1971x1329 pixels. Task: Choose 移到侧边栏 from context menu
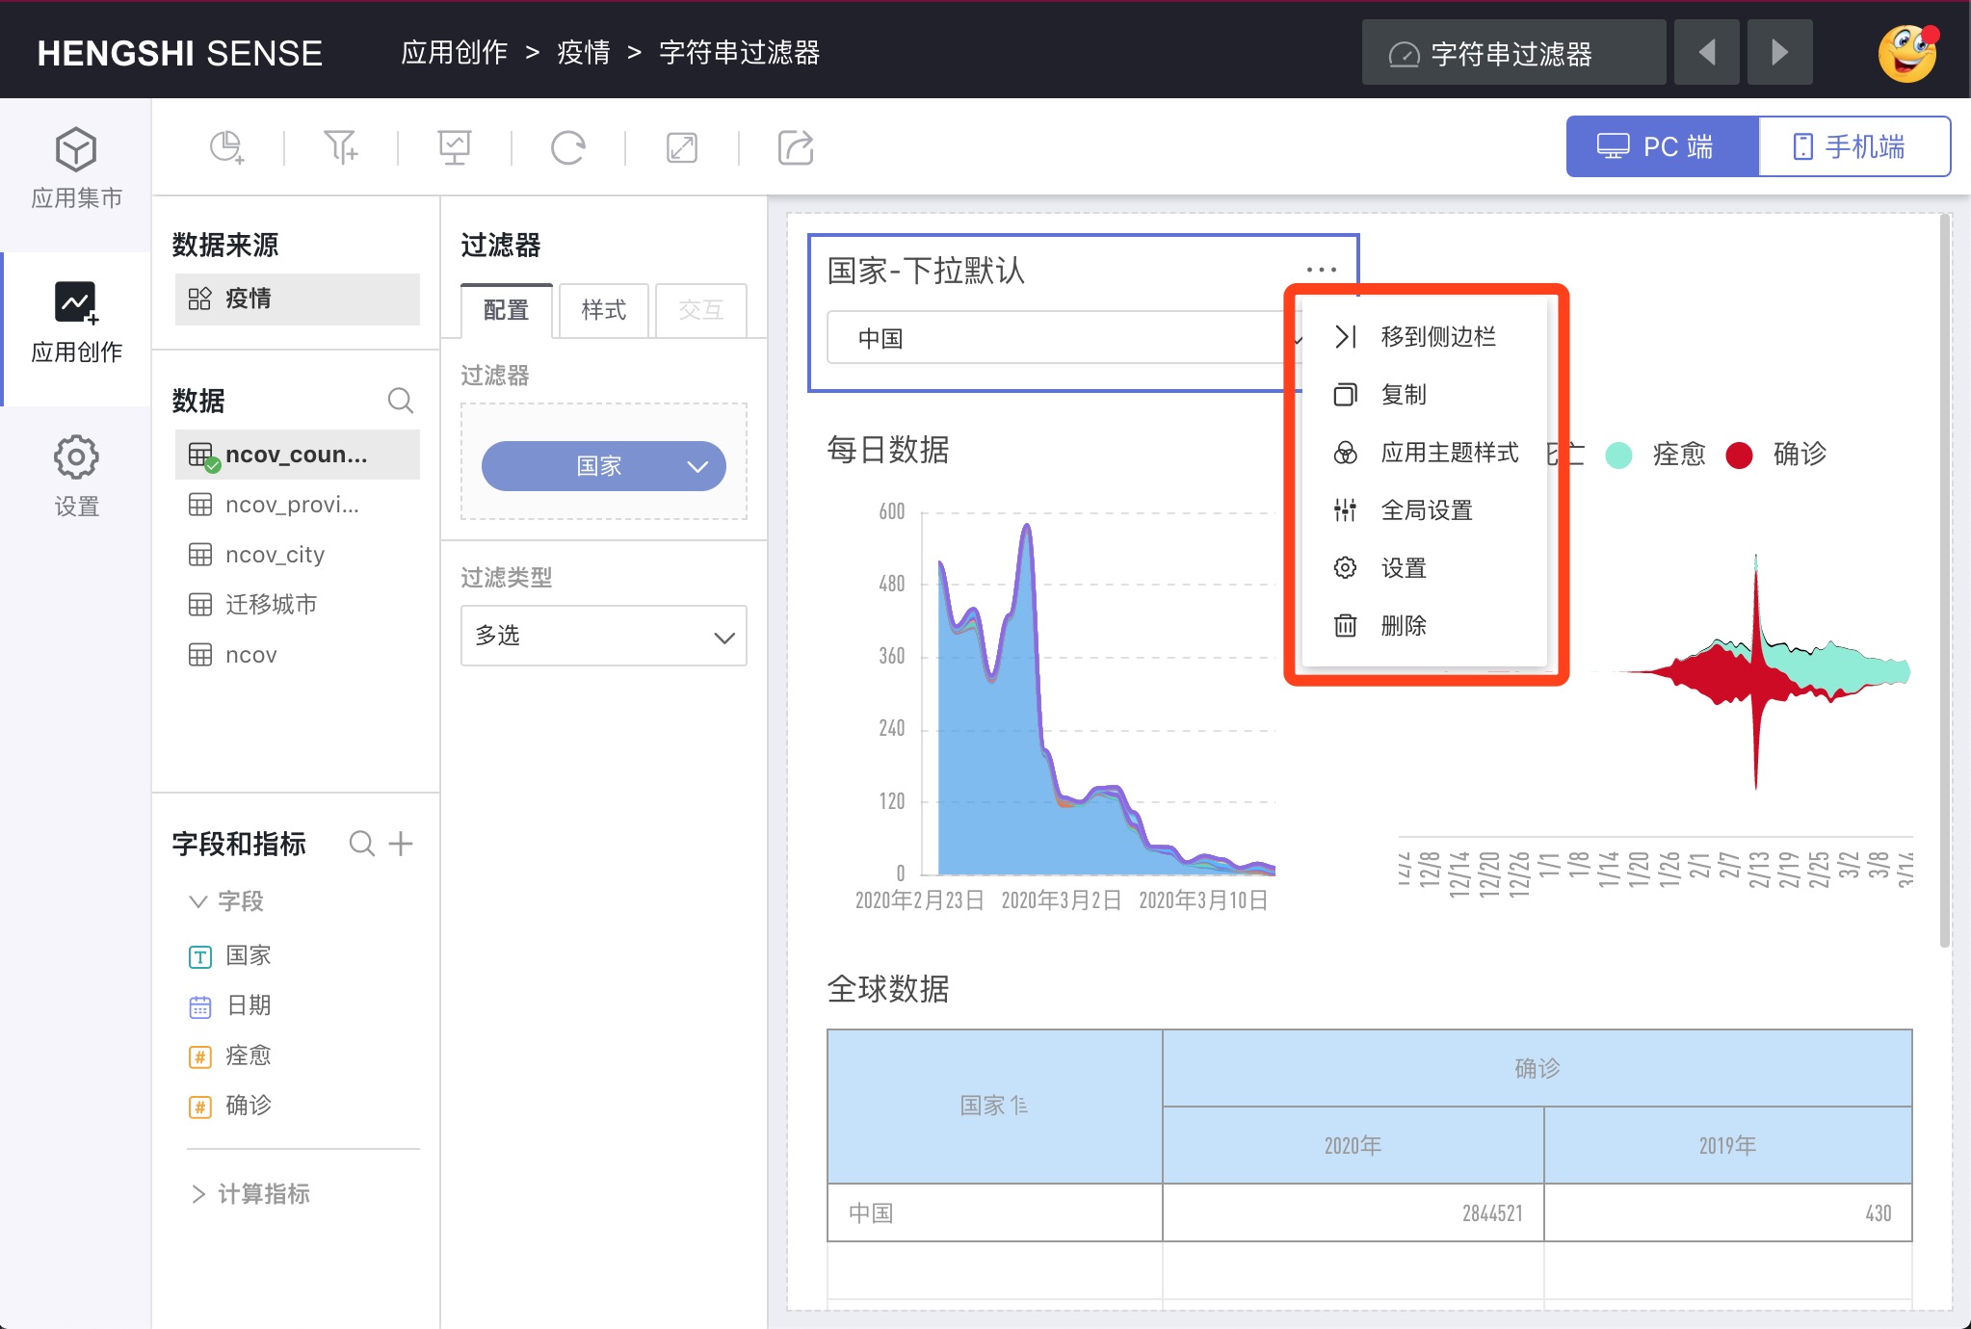(1425, 337)
